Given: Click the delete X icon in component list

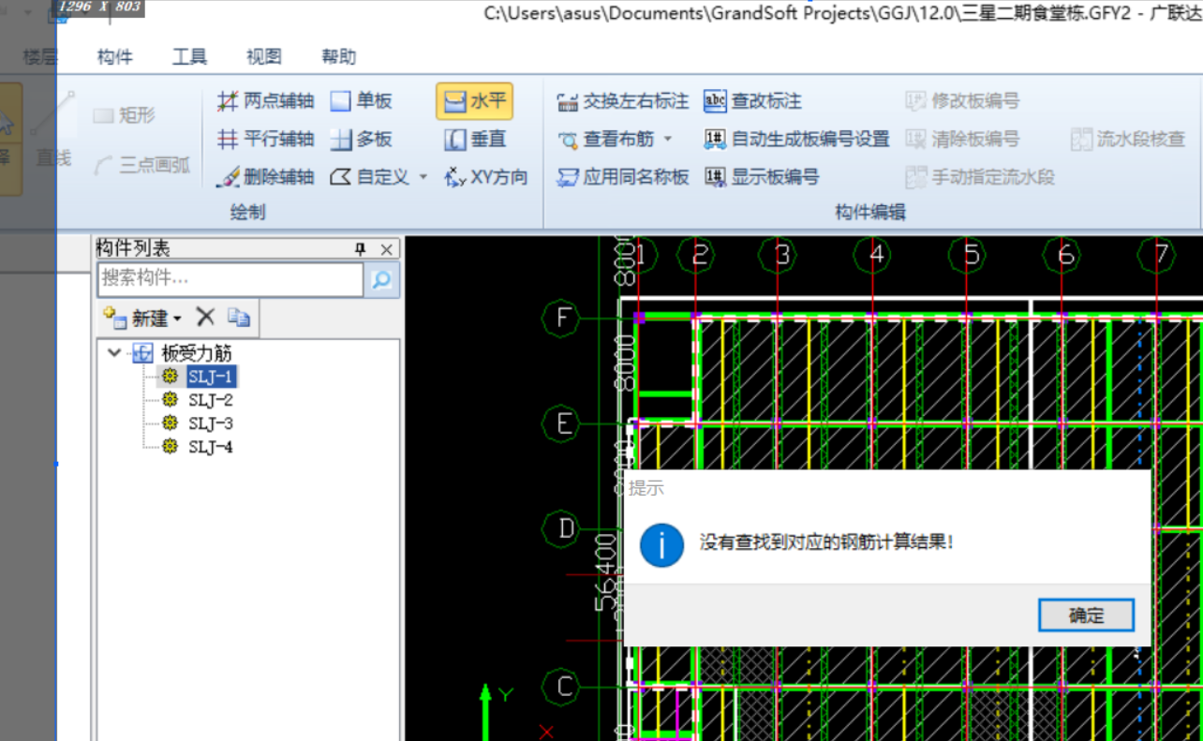Looking at the screenshot, I should (x=205, y=318).
